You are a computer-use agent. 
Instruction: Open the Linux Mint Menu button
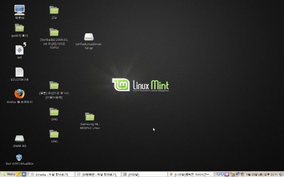pos(8,174)
